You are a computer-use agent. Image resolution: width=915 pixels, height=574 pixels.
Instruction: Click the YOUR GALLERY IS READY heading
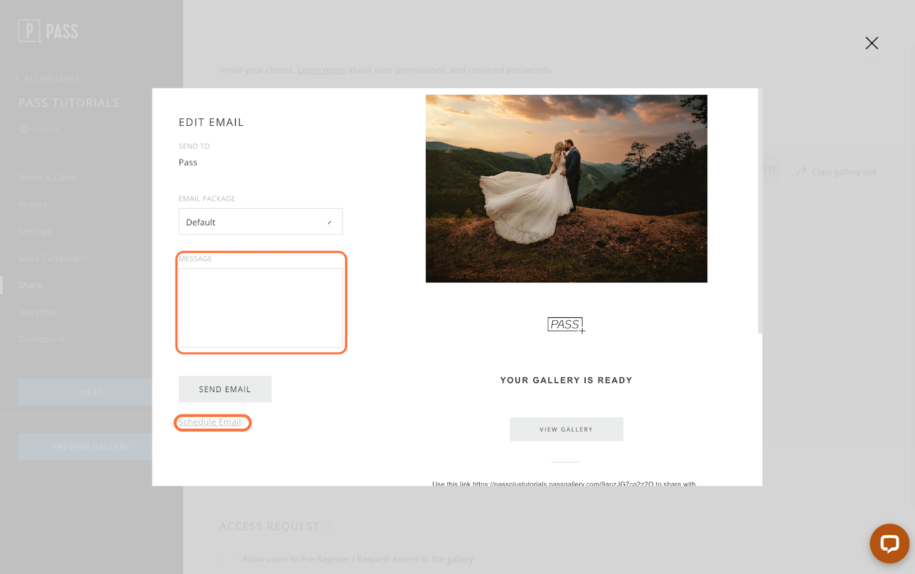[566, 380]
